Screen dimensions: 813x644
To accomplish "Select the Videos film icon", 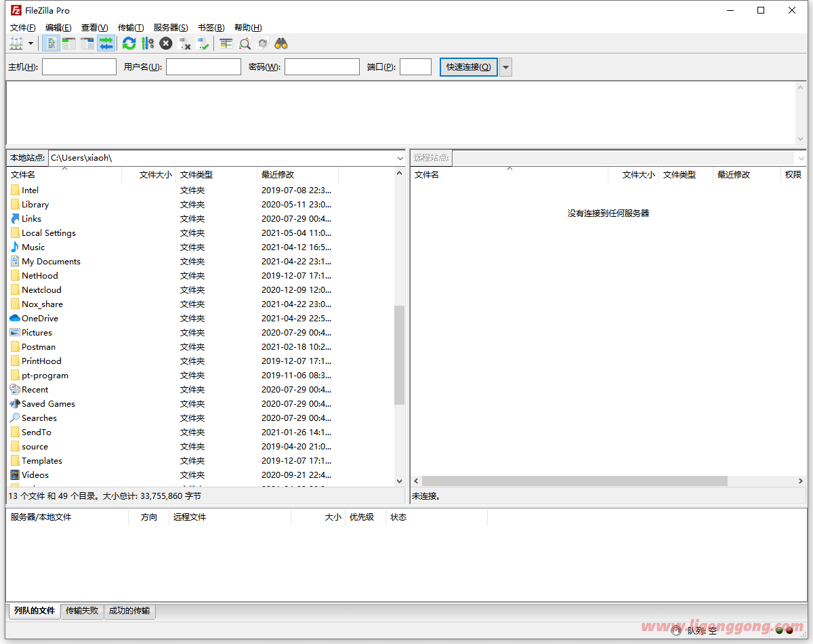I will [x=15, y=475].
